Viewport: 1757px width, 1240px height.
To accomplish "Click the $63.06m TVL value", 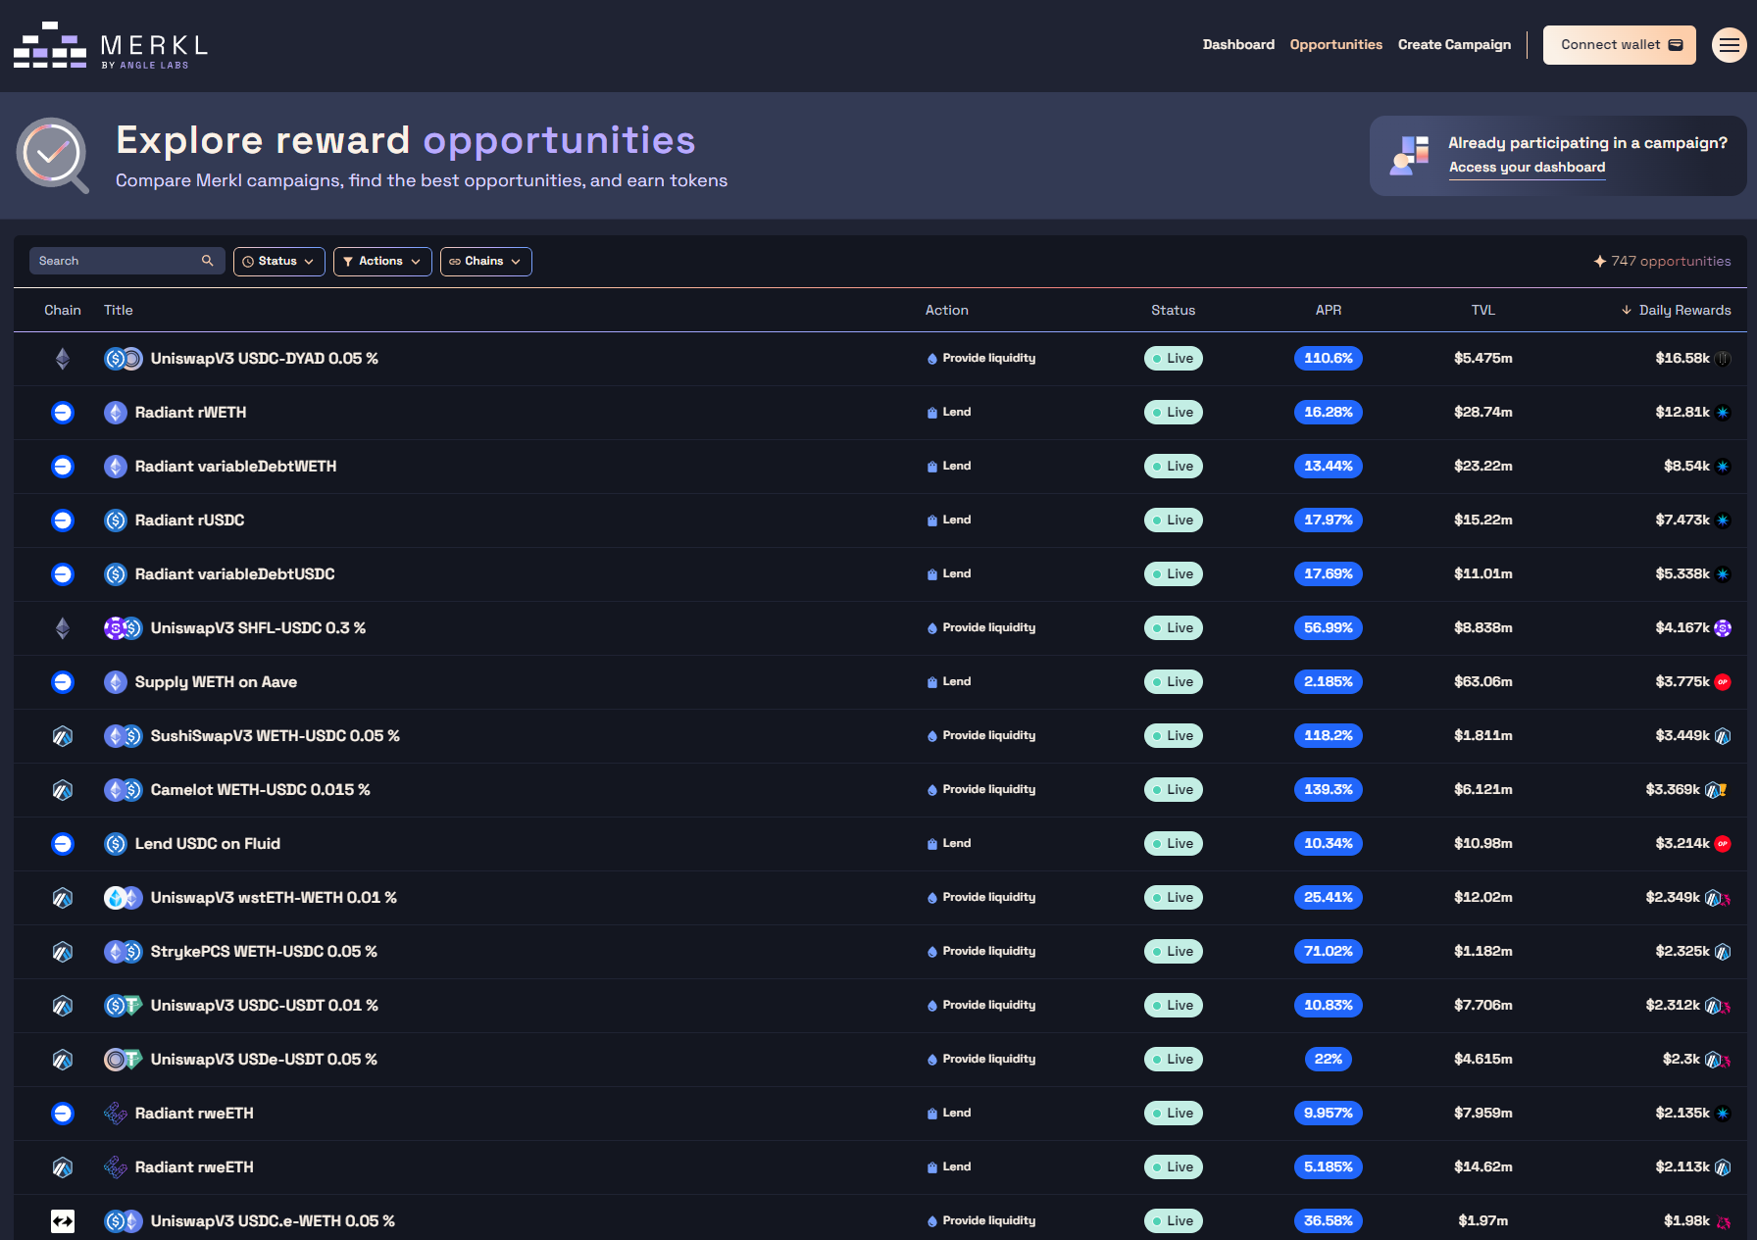I will click(x=1483, y=682).
